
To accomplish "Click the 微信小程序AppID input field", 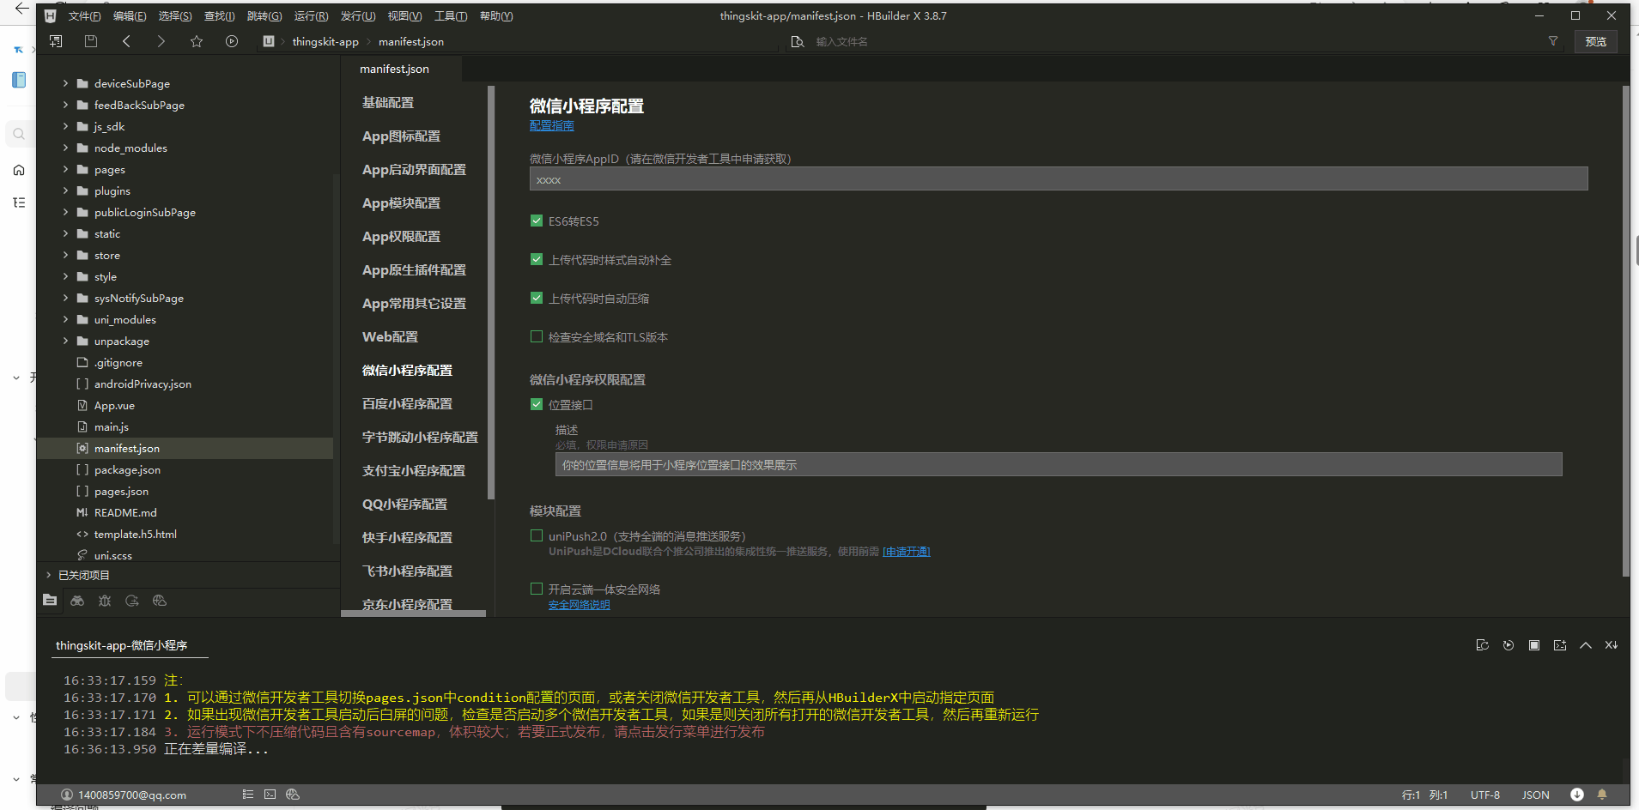I will 1059,179.
